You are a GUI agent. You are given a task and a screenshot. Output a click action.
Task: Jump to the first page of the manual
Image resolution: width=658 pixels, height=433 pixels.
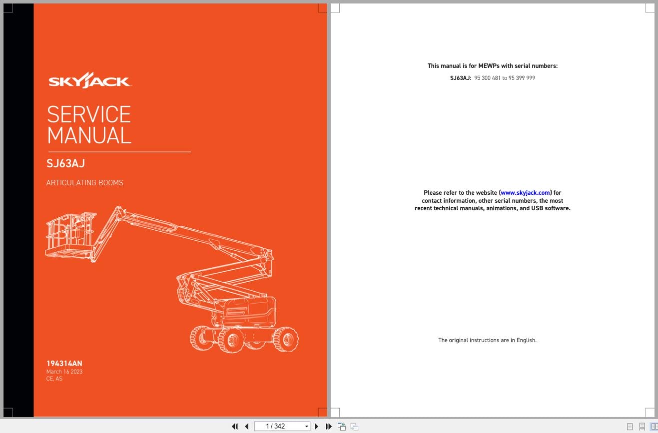coord(235,427)
